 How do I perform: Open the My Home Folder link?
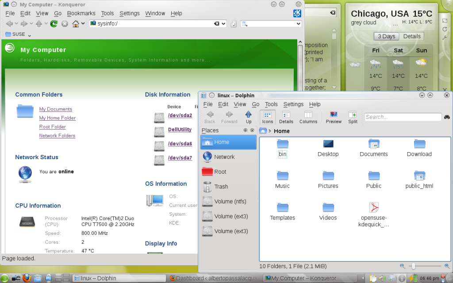(x=58, y=118)
